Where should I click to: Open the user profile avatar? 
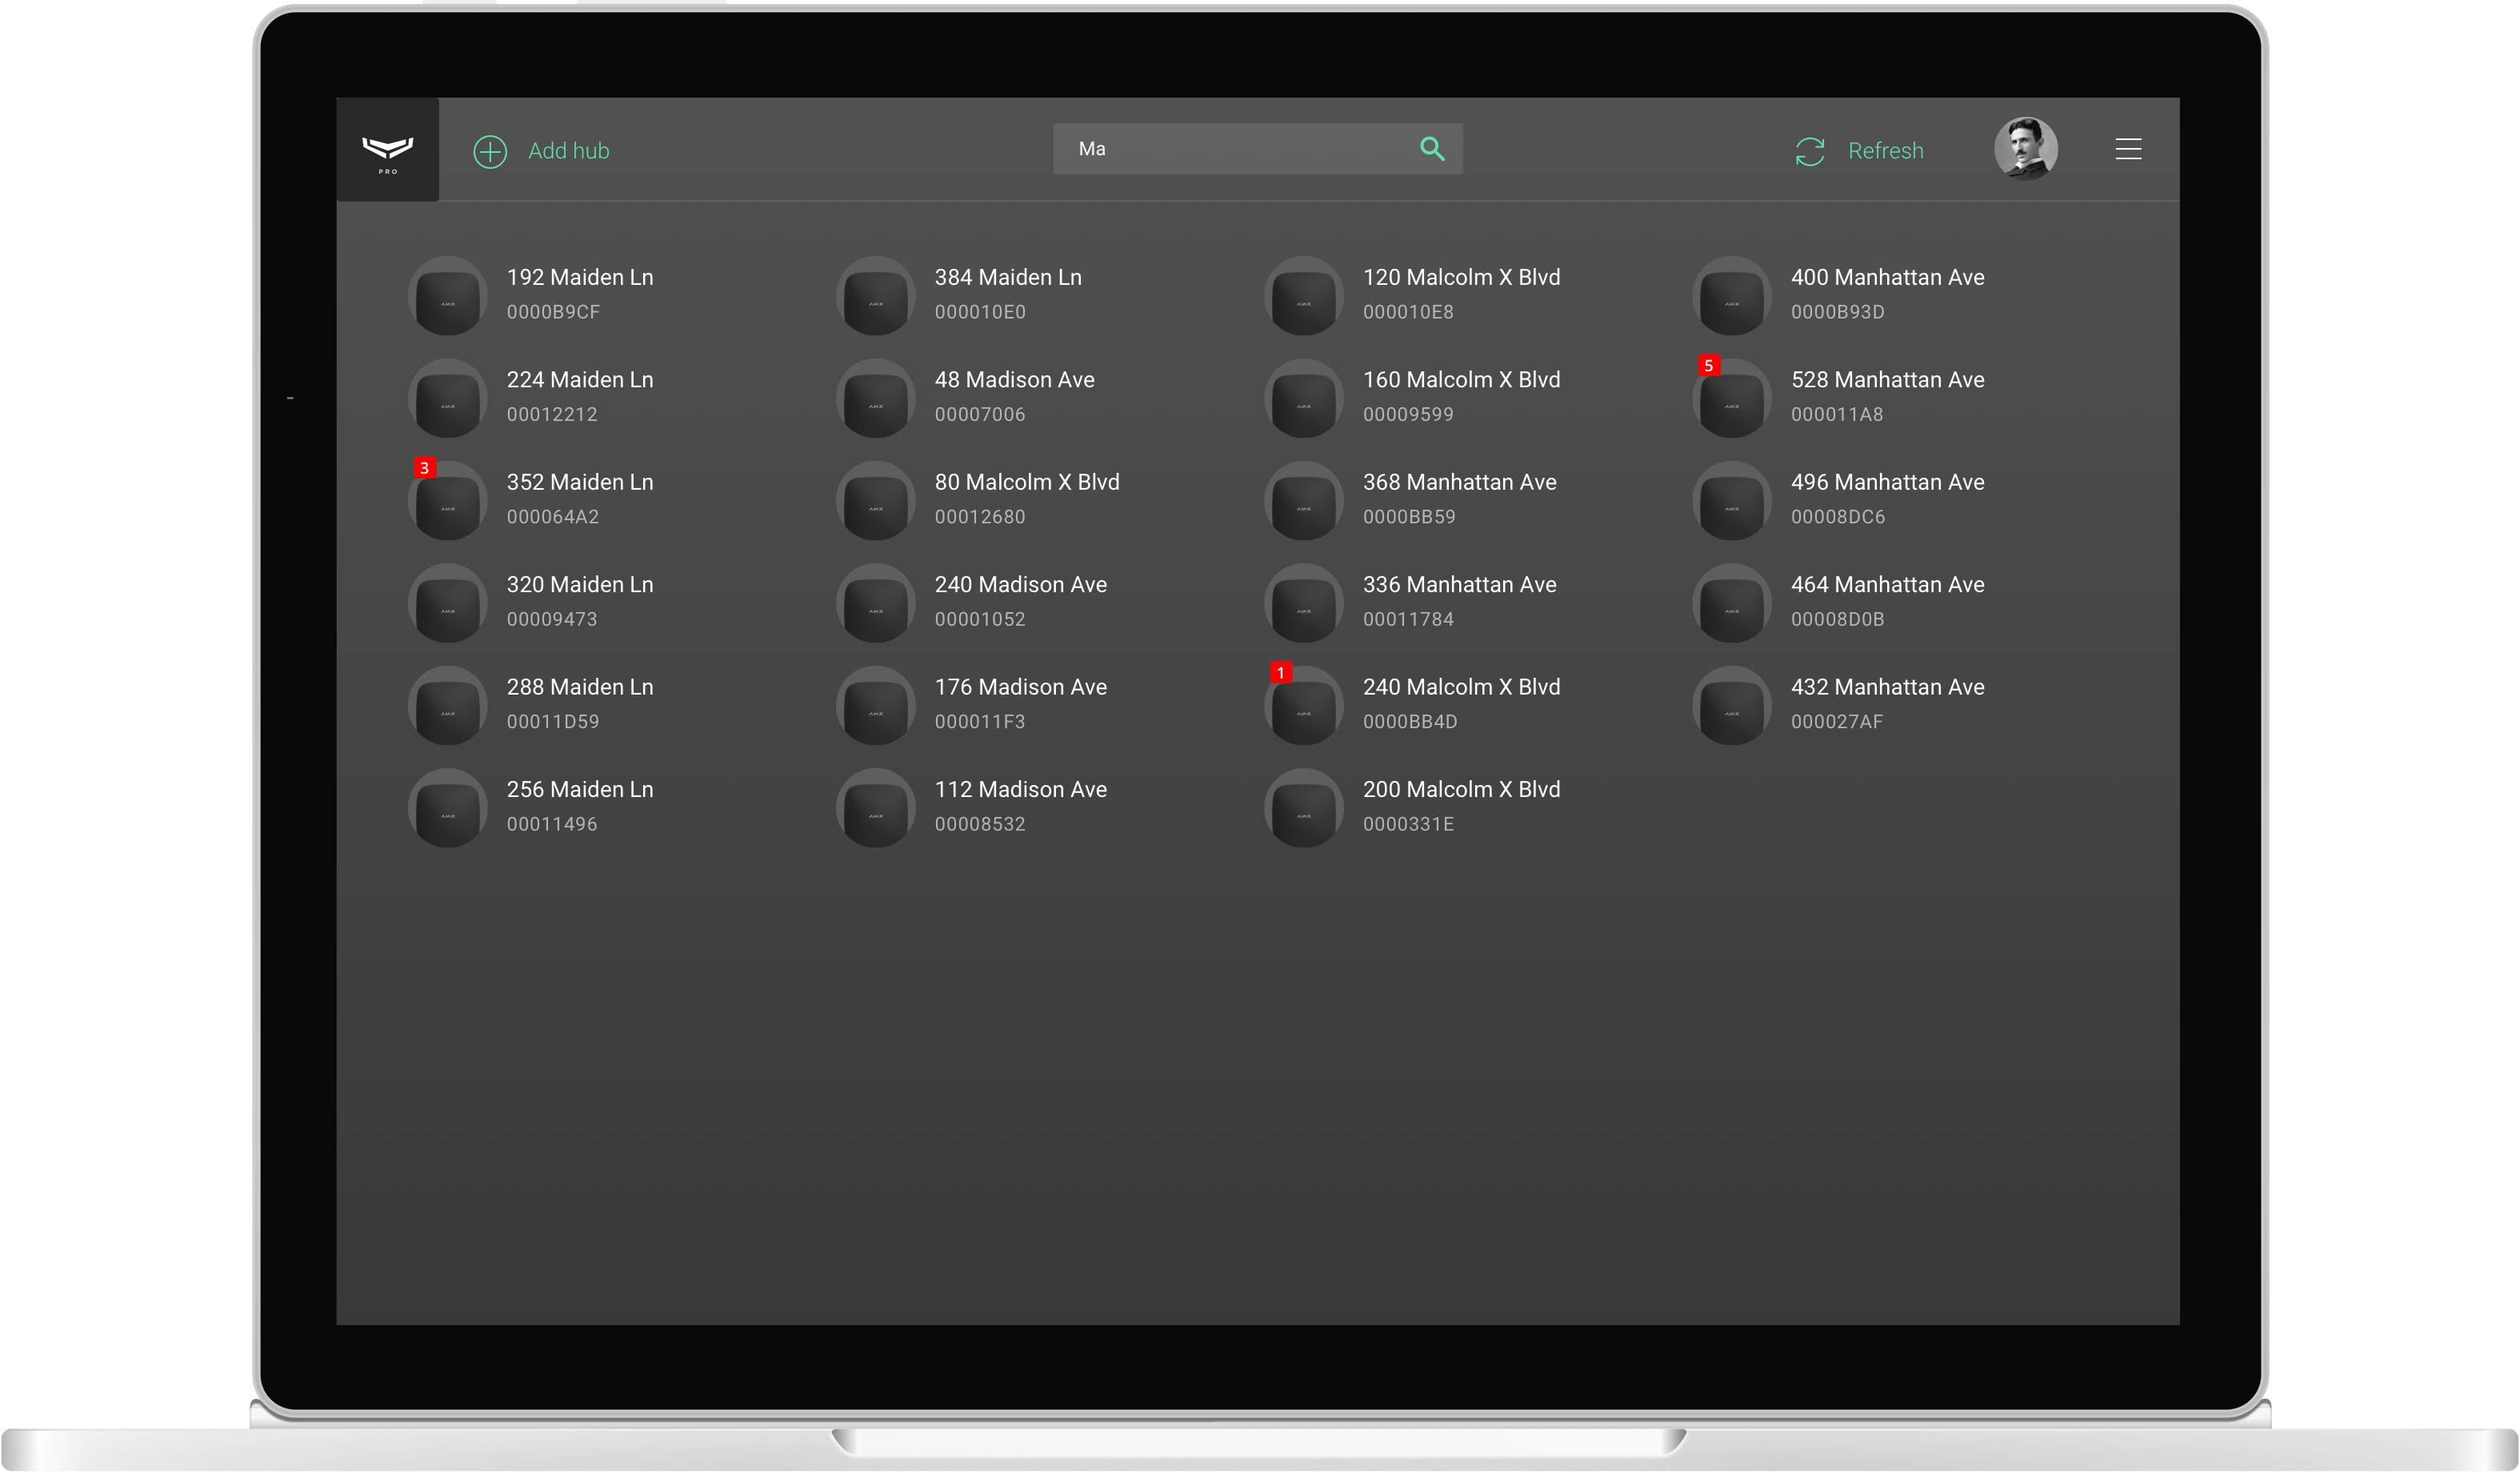coord(2025,149)
